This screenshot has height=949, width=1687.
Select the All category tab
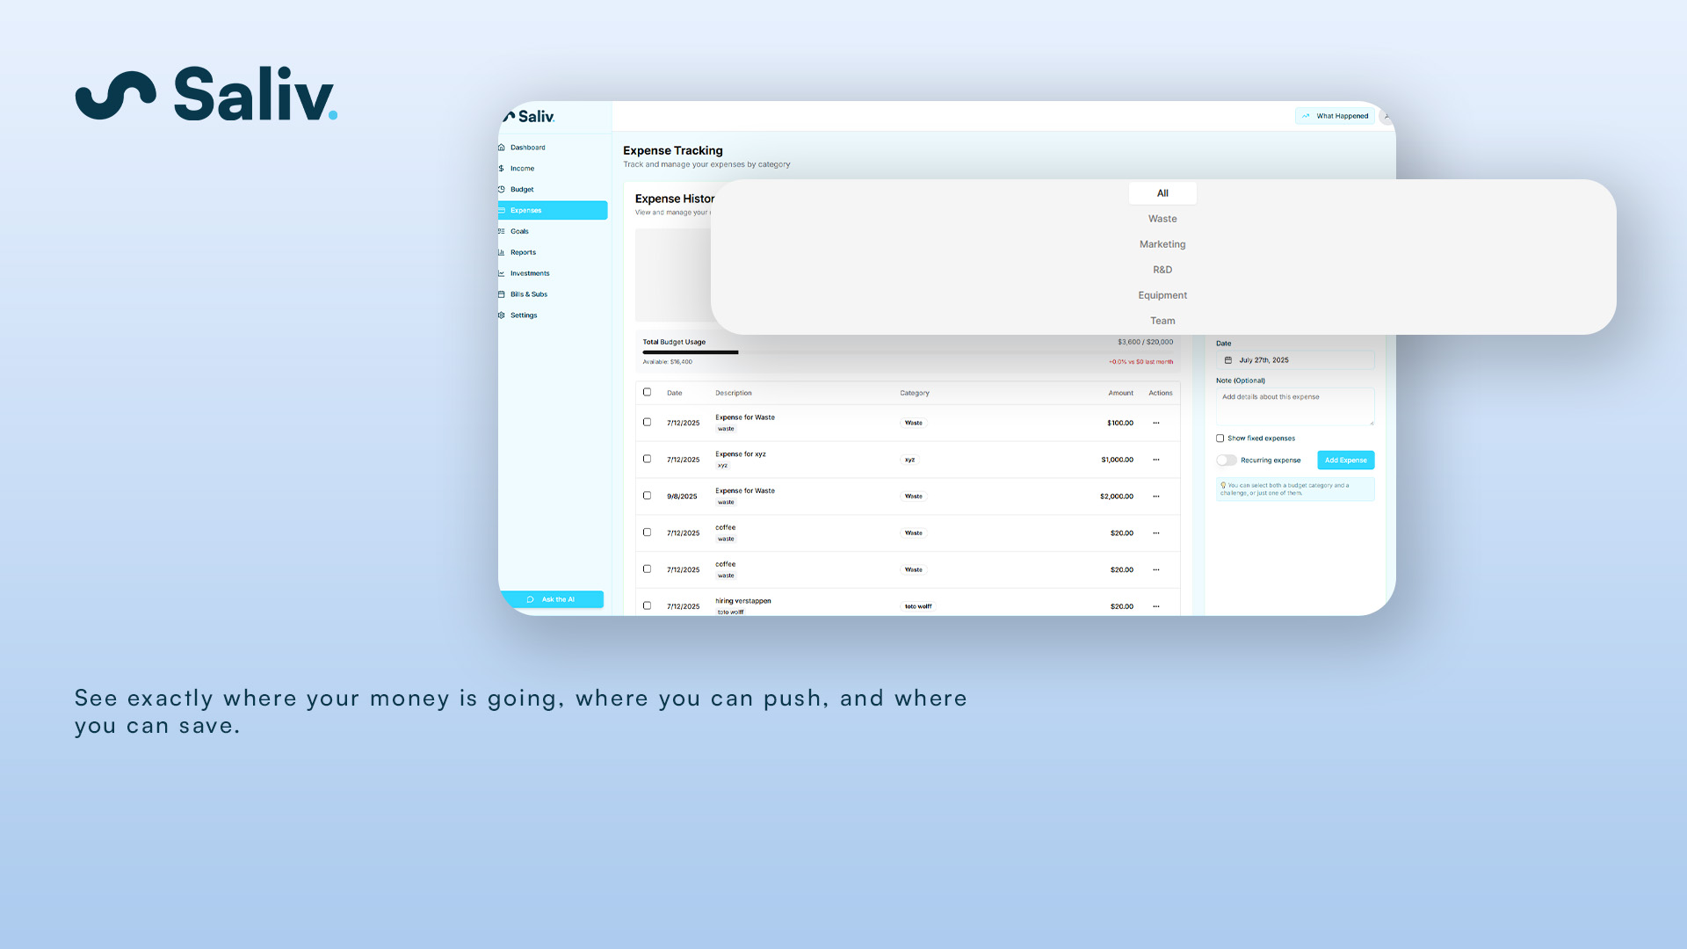pos(1162,193)
